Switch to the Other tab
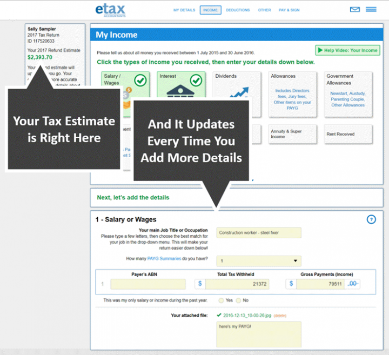Viewport: 389px width, 355px height. [264, 10]
